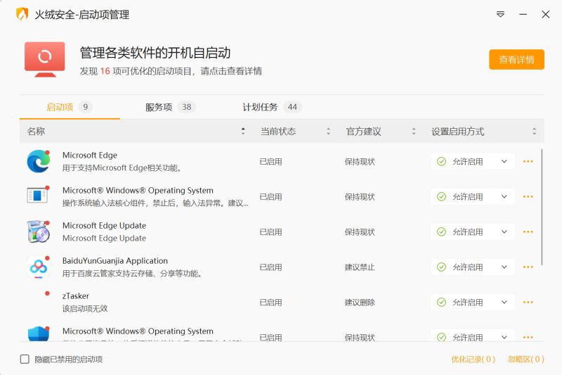Open 允许启用 dropdown for Microsoft Edge

pos(472,162)
